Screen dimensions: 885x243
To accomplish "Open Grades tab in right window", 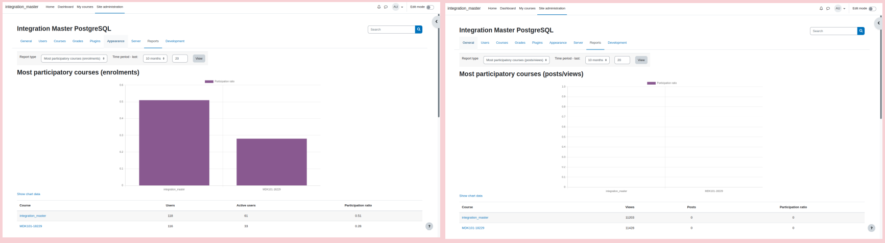I will (520, 43).
